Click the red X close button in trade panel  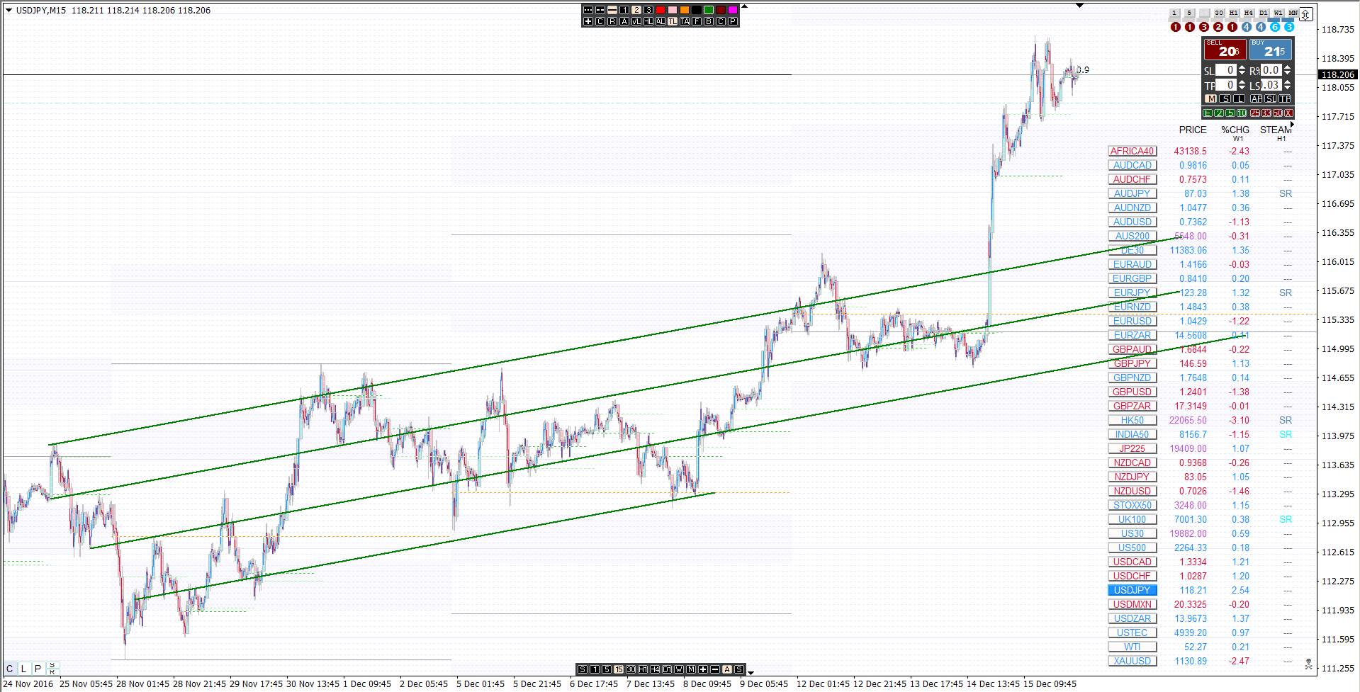[x=1288, y=113]
